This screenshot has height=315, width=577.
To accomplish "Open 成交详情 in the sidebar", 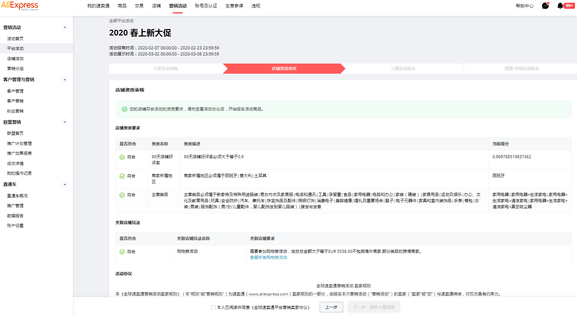I will [x=15, y=164].
